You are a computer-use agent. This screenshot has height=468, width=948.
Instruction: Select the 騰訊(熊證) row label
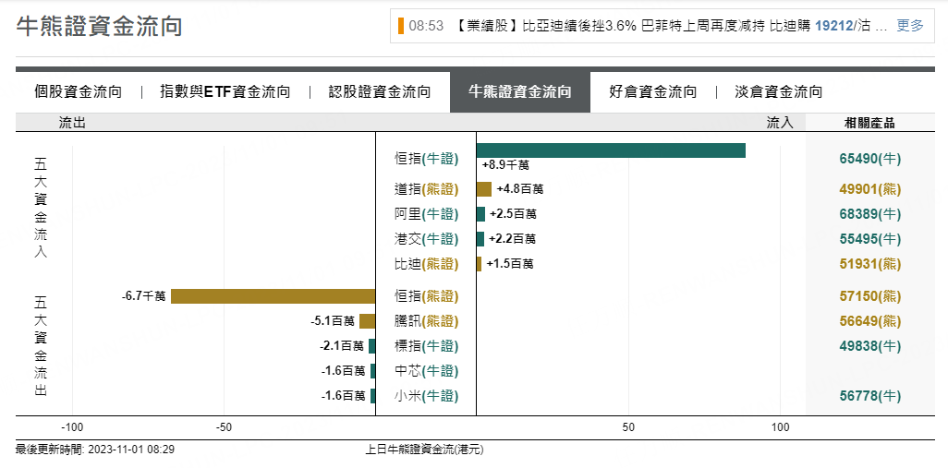[426, 321]
